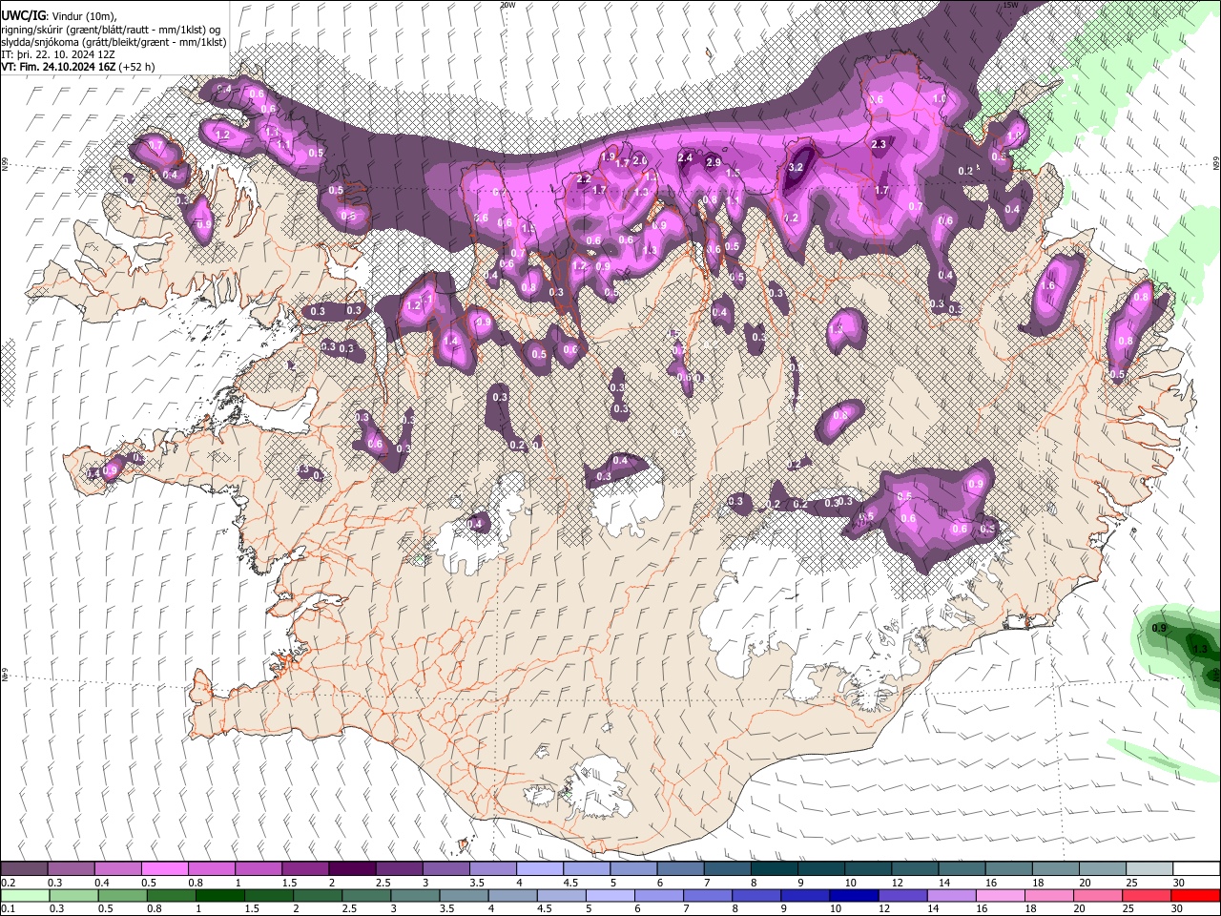The image size is (1221, 916).
Task: Pick the bright red swatch labeled 30 in lower legend
Action: click(x=1196, y=895)
